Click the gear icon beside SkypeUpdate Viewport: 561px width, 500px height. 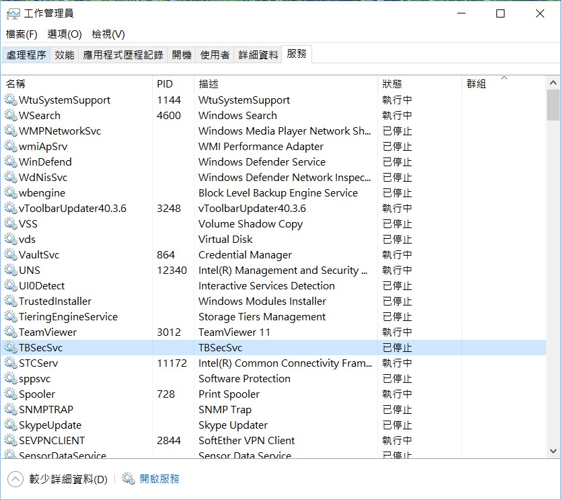coord(11,425)
